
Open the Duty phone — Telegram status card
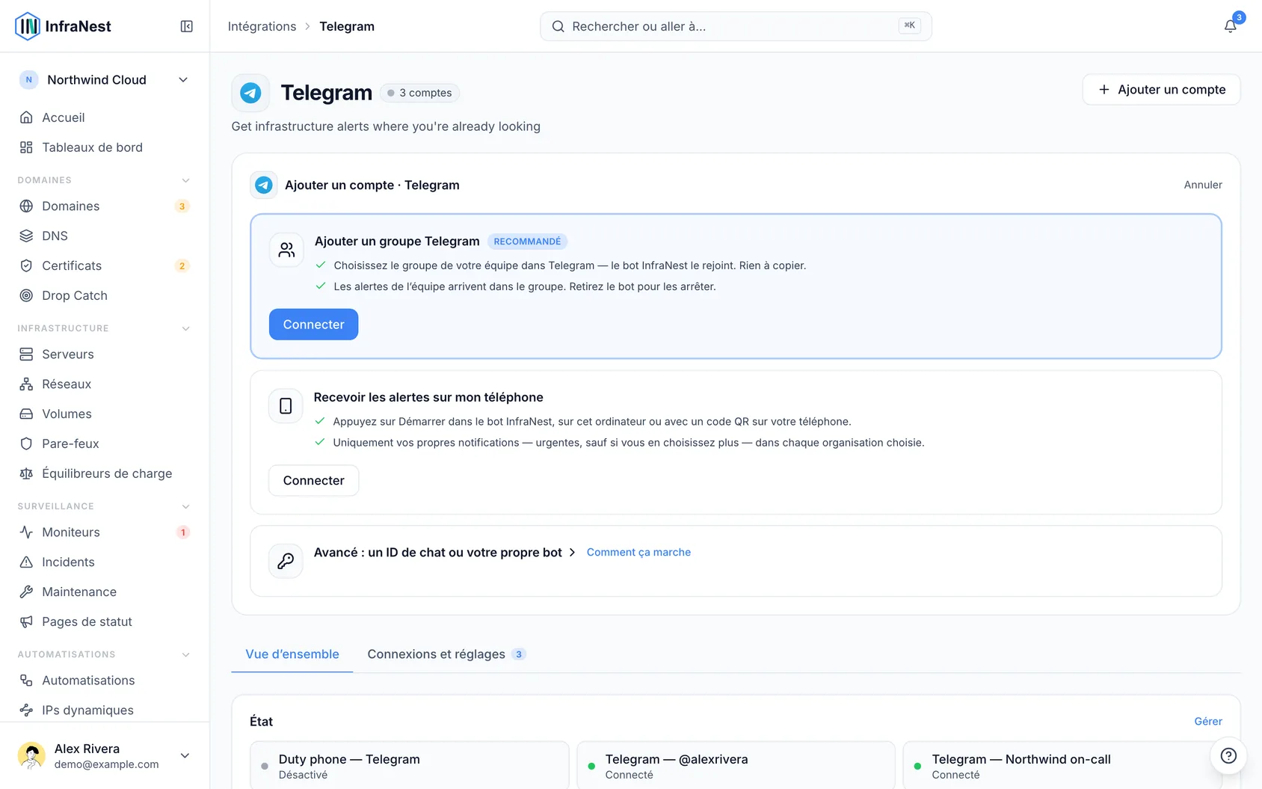point(410,765)
